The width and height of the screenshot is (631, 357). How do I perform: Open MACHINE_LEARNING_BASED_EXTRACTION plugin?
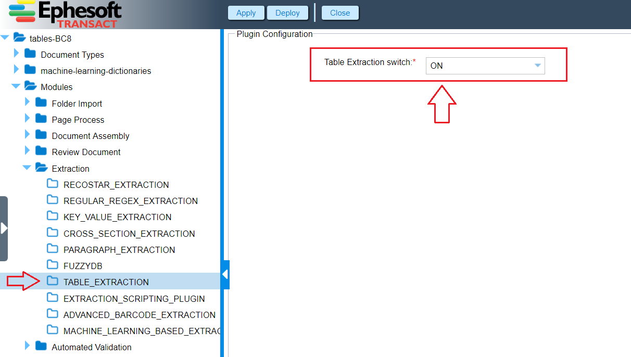[x=142, y=331]
